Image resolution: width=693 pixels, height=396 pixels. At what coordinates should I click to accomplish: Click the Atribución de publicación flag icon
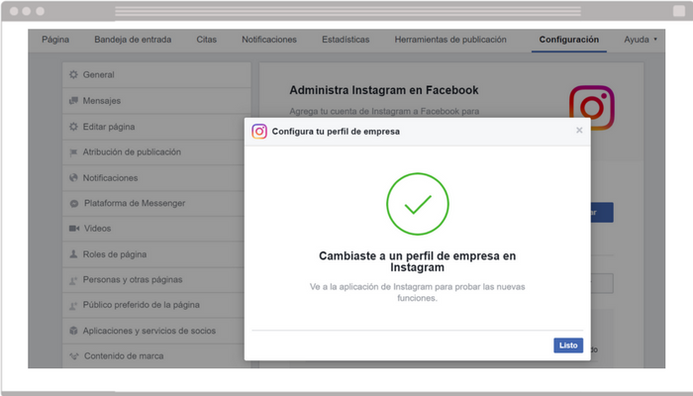pos(73,152)
